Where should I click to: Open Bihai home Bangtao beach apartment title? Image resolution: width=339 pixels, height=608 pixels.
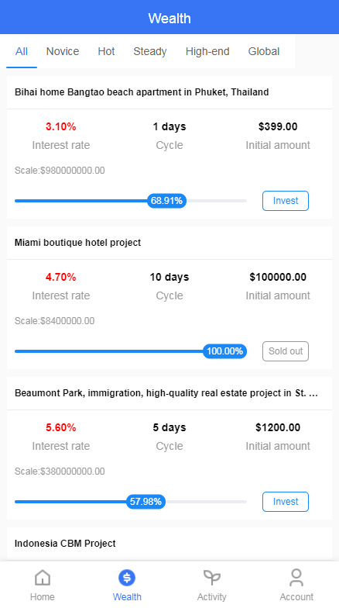[142, 92]
